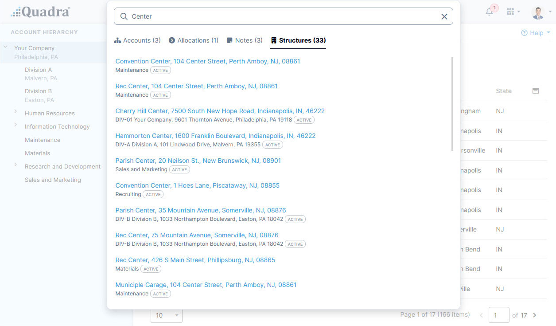The width and height of the screenshot is (556, 326).
Task: Open Municiple Garage, 104 Center Street result
Action: [206, 285]
